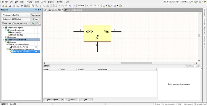Viewport: 207px width, 106px height.
Task: Select Sheet1.SchDoc in the project tree
Action: point(16,35)
